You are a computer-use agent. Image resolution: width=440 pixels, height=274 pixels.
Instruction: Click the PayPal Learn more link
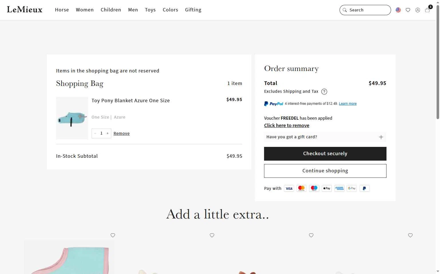[x=348, y=104]
